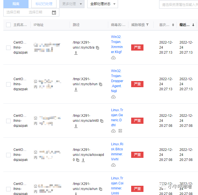The width and height of the screenshot is (198, 195).
Task: Open cloud scan icon under Bitcoinminer.Vwhl
Action: [113, 165]
